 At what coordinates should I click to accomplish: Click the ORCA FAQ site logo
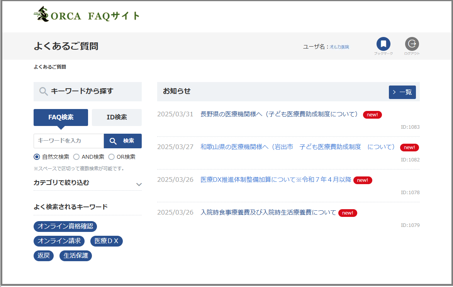point(87,14)
